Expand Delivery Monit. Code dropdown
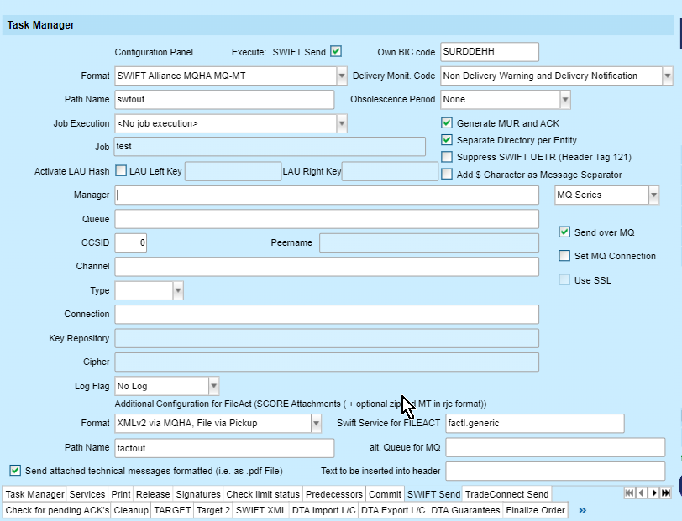Image resolution: width=682 pixels, height=521 pixels. (x=667, y=76)
